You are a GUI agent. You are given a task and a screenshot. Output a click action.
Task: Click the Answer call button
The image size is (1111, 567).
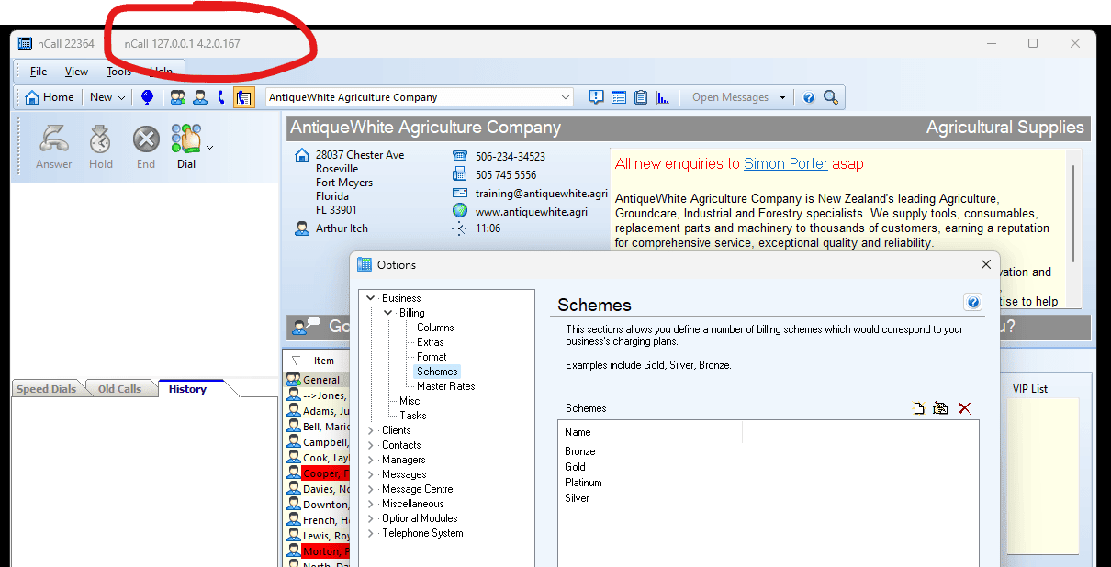(54, 147)
